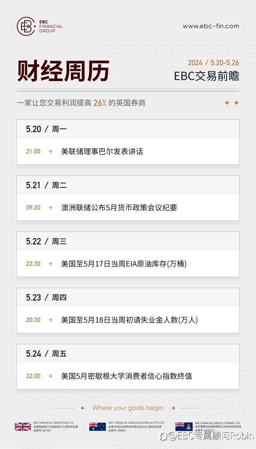The width and height of the screenshot is (256, 449).
Task: Click the @EBC专属顾问Robin watermark
Action: (x=206, y=436)
